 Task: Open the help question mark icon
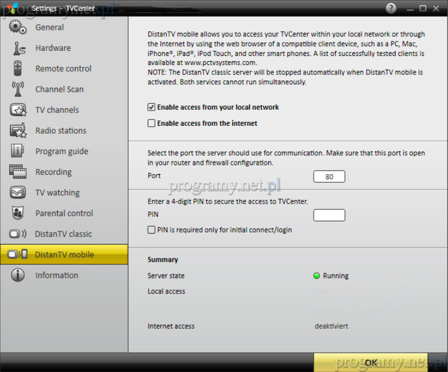391,8
